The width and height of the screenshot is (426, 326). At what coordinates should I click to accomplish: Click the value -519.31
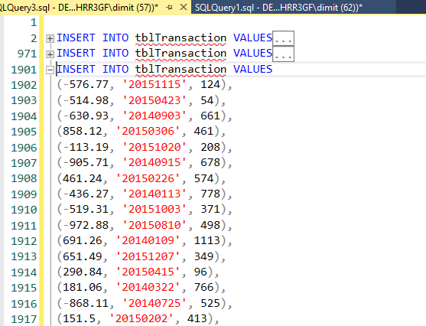(86, 210)
